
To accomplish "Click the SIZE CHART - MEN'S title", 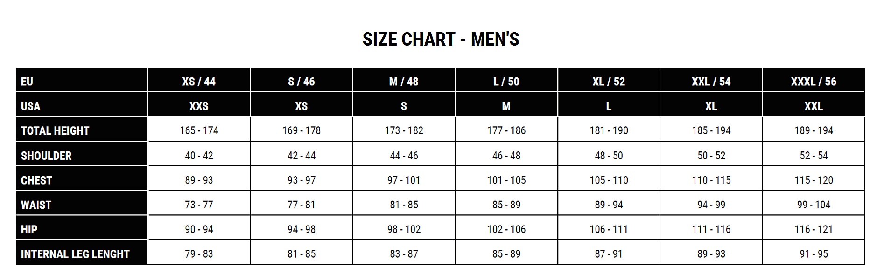I will point(441,39).
